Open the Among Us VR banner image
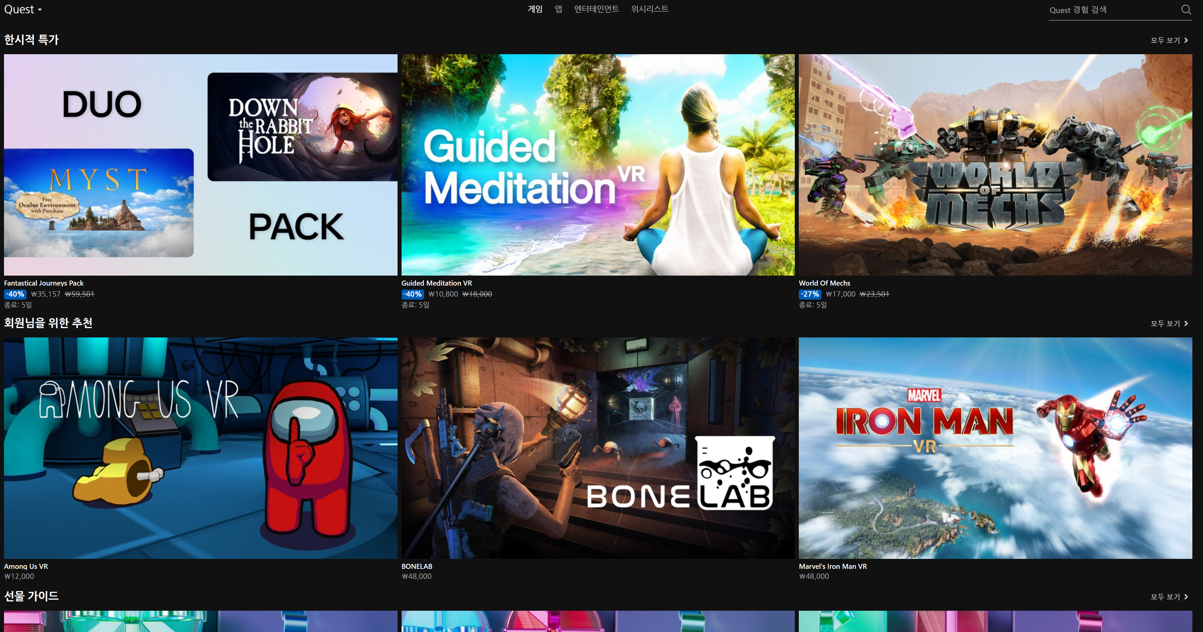 pos(200,447)
